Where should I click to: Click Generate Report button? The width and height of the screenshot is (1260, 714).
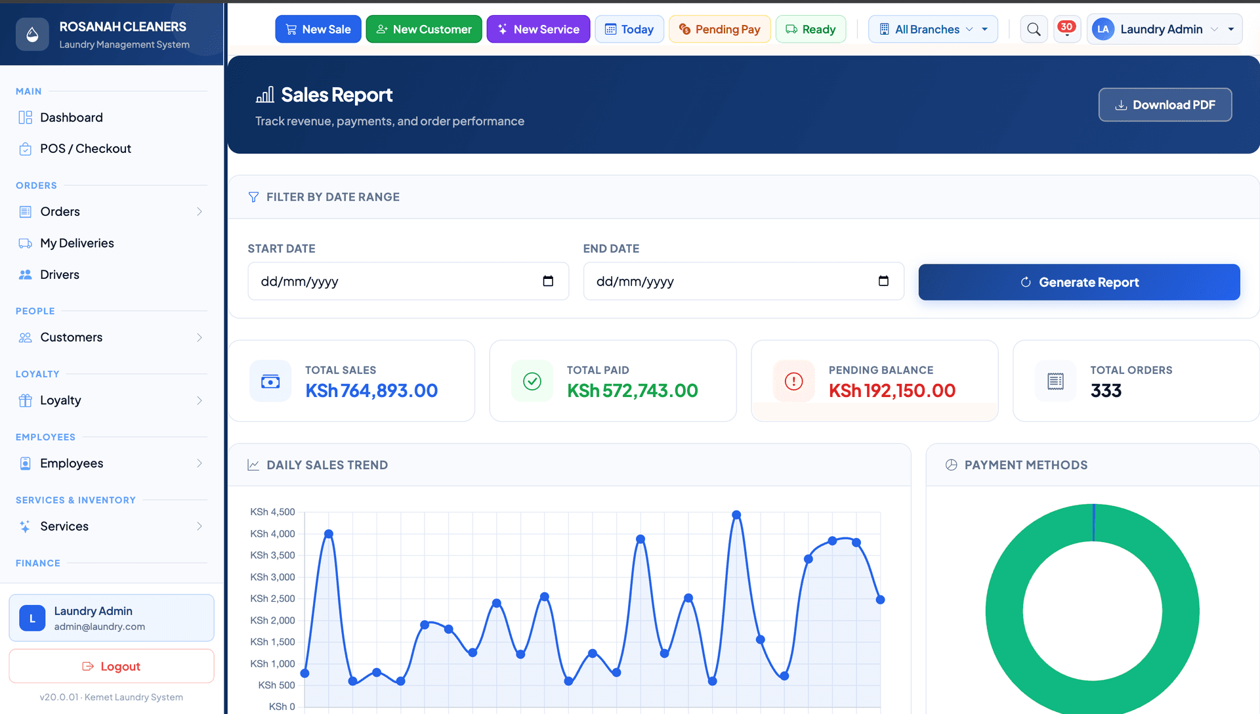1080,282
